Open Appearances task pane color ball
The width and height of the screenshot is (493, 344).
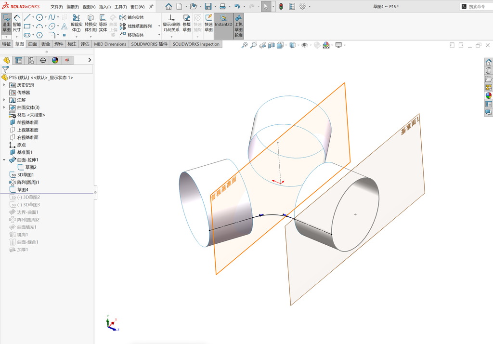[488, 96]
